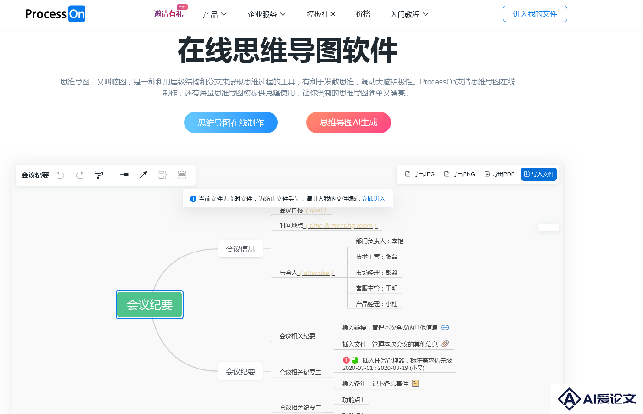This screenshot has height=414, width=643.
Task: Select the central 会议纪要 green node
Action: click(150, 305)
